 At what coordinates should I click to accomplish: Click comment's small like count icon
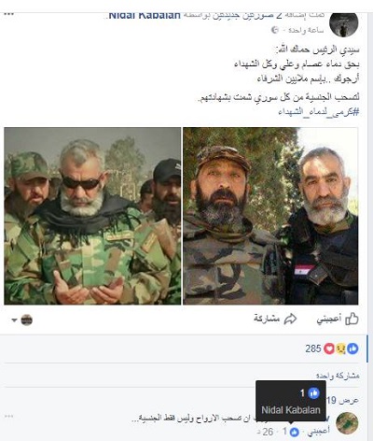pos(294,432)
